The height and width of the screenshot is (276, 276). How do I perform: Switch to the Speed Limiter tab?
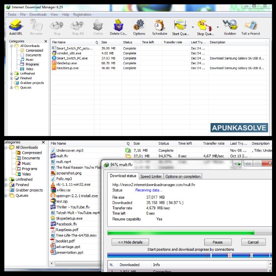coord(151,176)
